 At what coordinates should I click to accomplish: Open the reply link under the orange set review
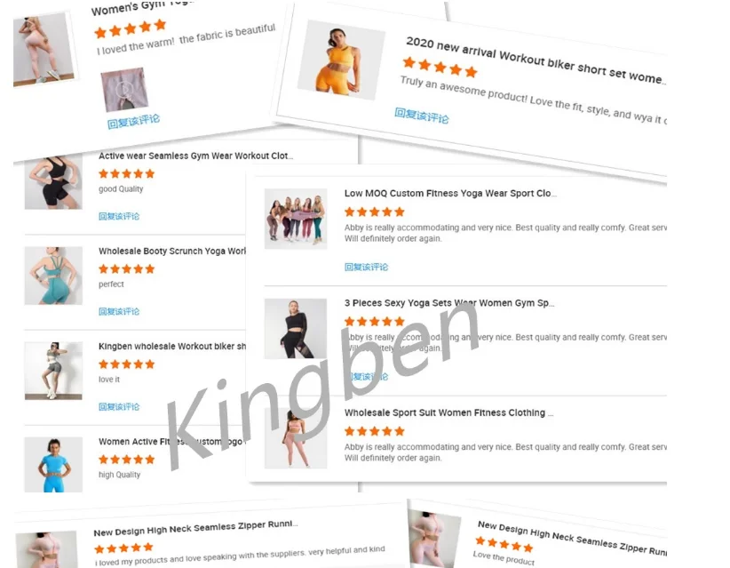(421, 116)
